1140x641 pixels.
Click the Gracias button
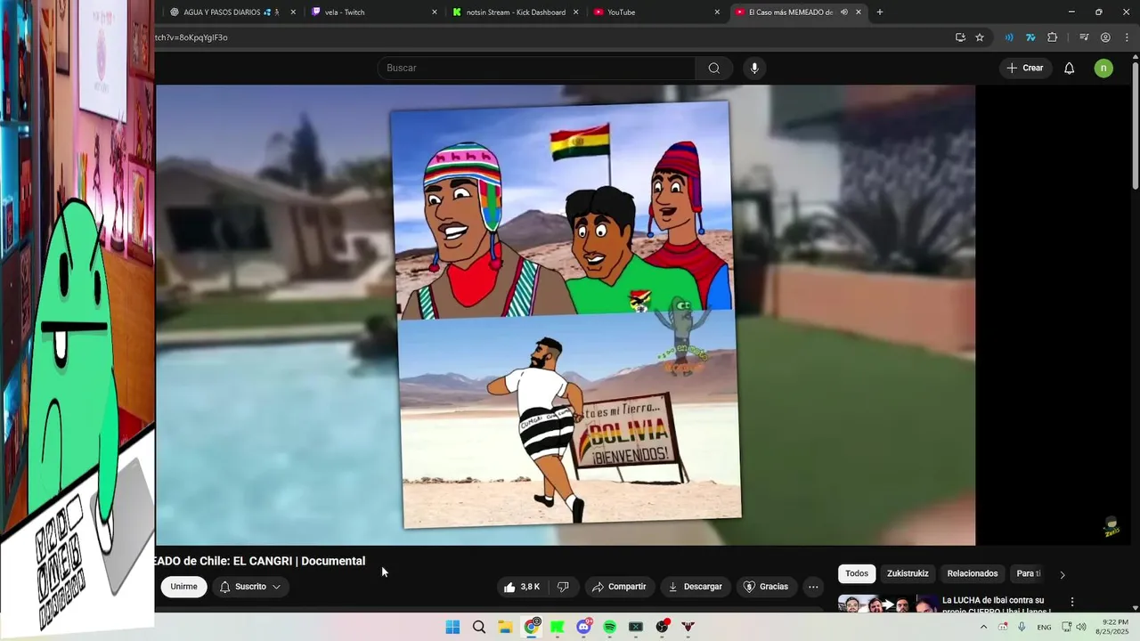(767, 587)
